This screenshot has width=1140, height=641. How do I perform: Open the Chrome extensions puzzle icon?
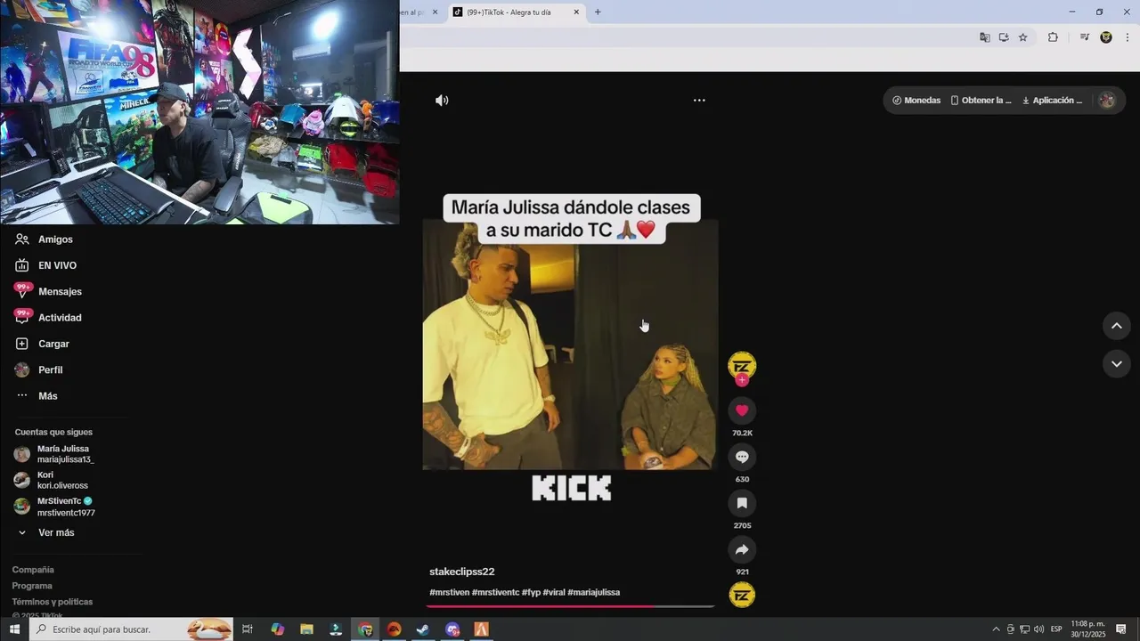click(x=1053, y=37)
